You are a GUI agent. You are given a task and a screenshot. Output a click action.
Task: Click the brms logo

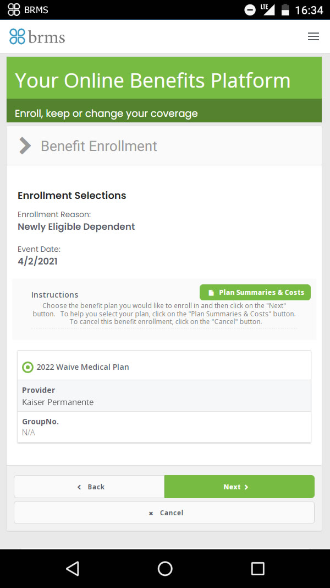click(x=37, y=37)
